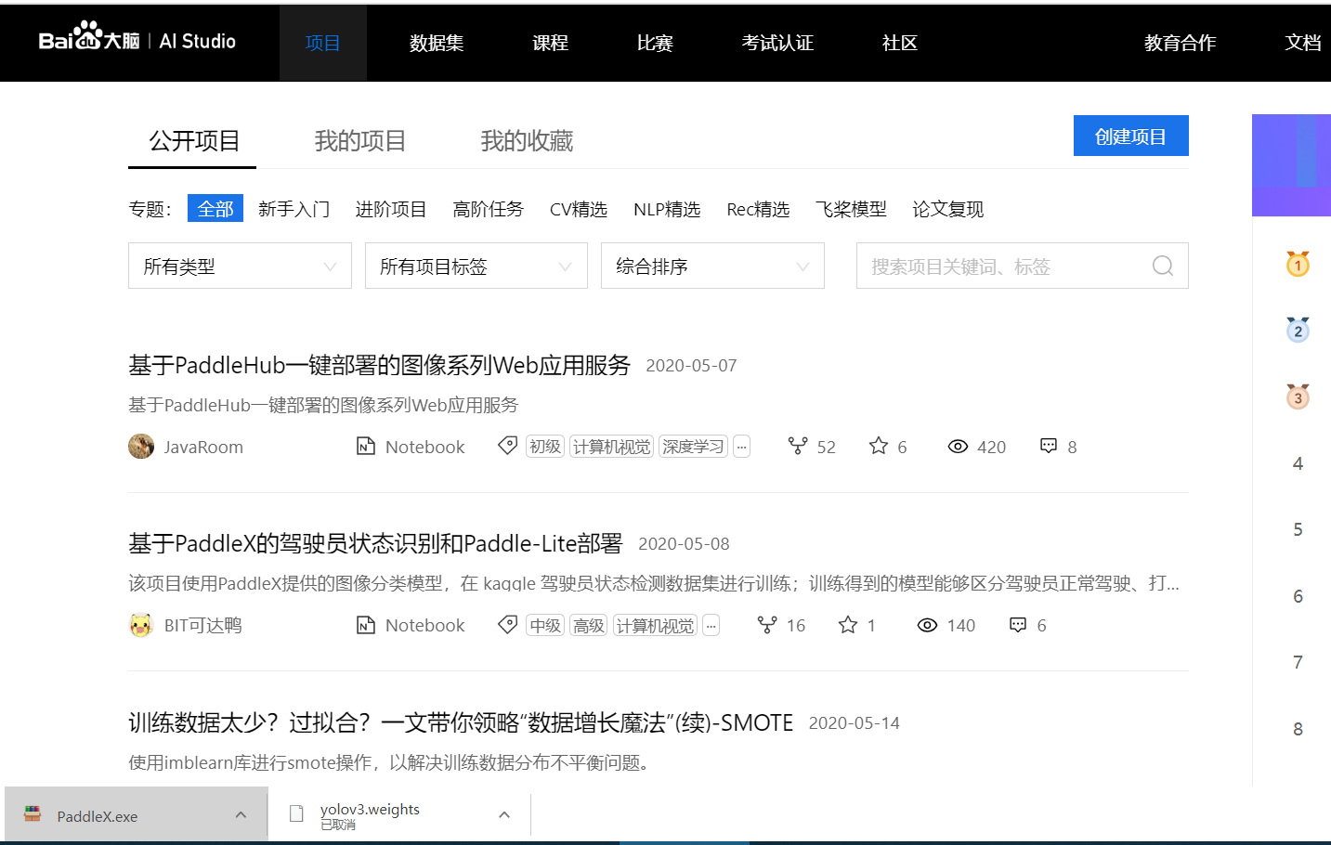
Task: Open PaddleX.exe download options arrow
Action: pos(241,814)
